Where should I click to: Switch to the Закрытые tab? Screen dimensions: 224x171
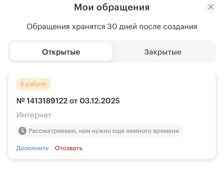163,52
